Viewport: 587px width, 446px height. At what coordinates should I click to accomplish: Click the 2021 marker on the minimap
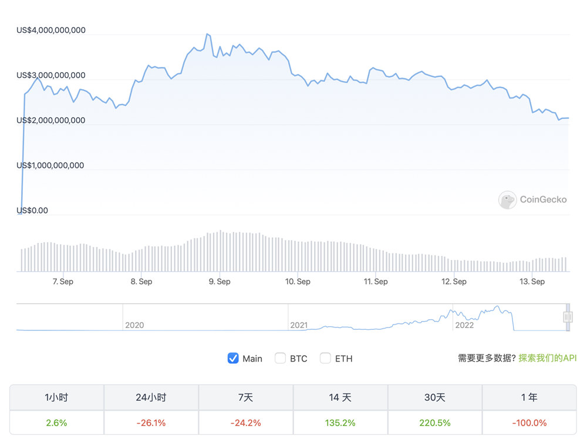point(300,325)
